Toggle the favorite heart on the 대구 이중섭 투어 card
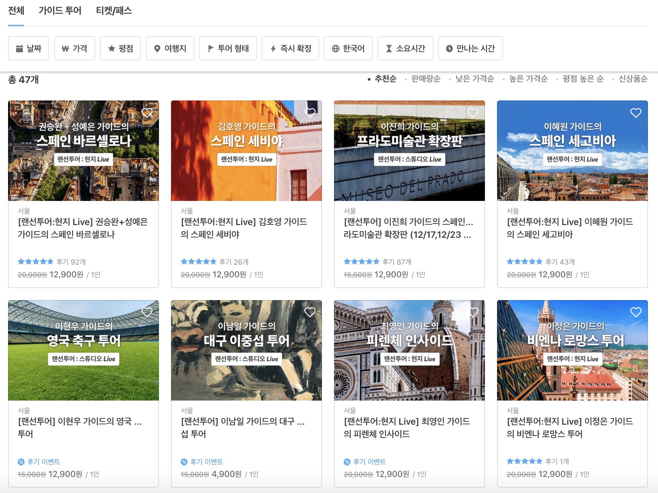This screenshot has width=658, height=493. pyautogui.click(x=310, y=312)
